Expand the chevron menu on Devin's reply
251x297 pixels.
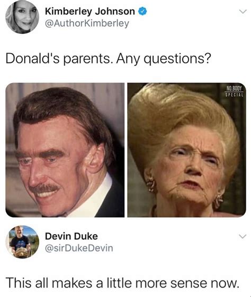pos(243,236)
